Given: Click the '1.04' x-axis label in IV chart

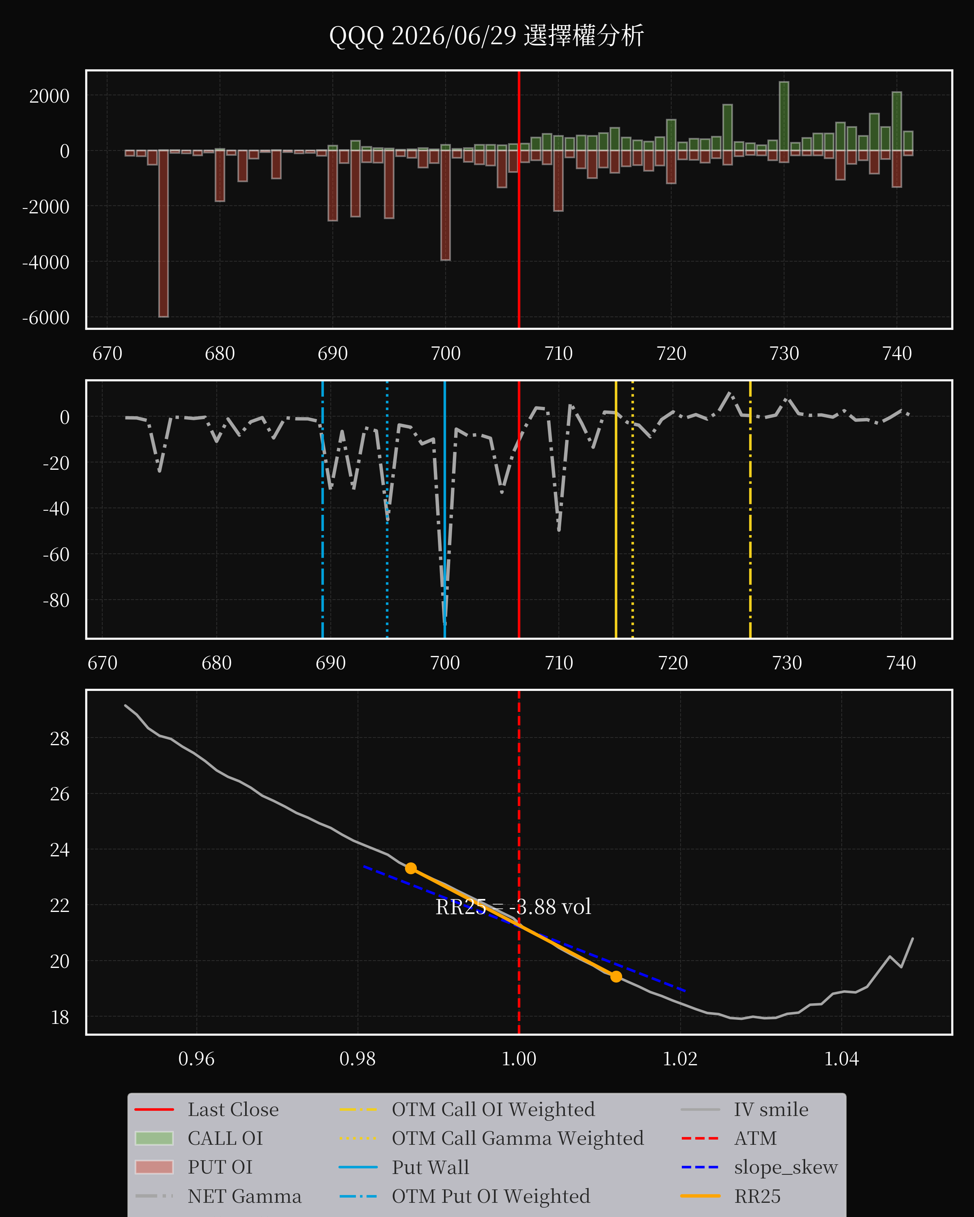Looking at the screenshot, I should pos(841,1058).
